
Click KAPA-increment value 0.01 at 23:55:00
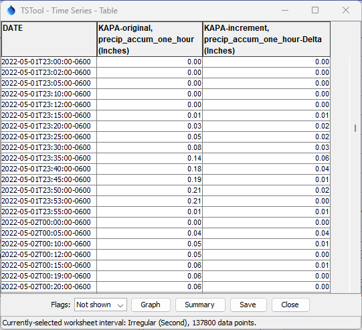pyautogui.click(x=266, y=212)
